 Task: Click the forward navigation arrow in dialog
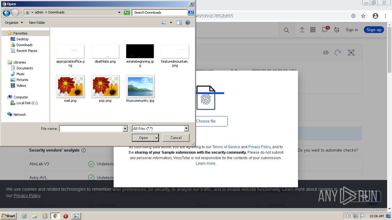(x=15, y=13)
